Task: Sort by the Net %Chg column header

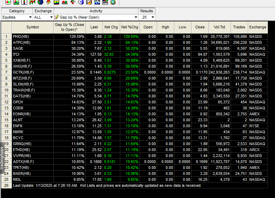Action: (x=130, y=27)
